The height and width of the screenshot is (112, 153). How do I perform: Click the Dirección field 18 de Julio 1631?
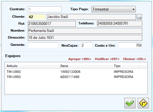pyautogui.click(x=85, y=38)
